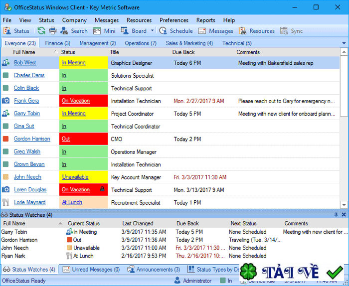The image size is (349, 286).
Task: Click Gordon Harrison's red Out status
Action: click(66, 139)
